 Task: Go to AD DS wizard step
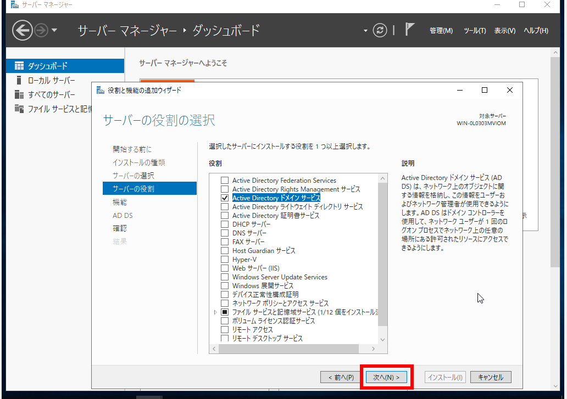123,216
